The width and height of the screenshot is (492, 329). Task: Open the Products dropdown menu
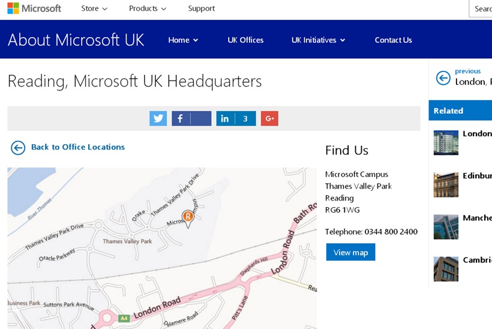pos(148,8)
